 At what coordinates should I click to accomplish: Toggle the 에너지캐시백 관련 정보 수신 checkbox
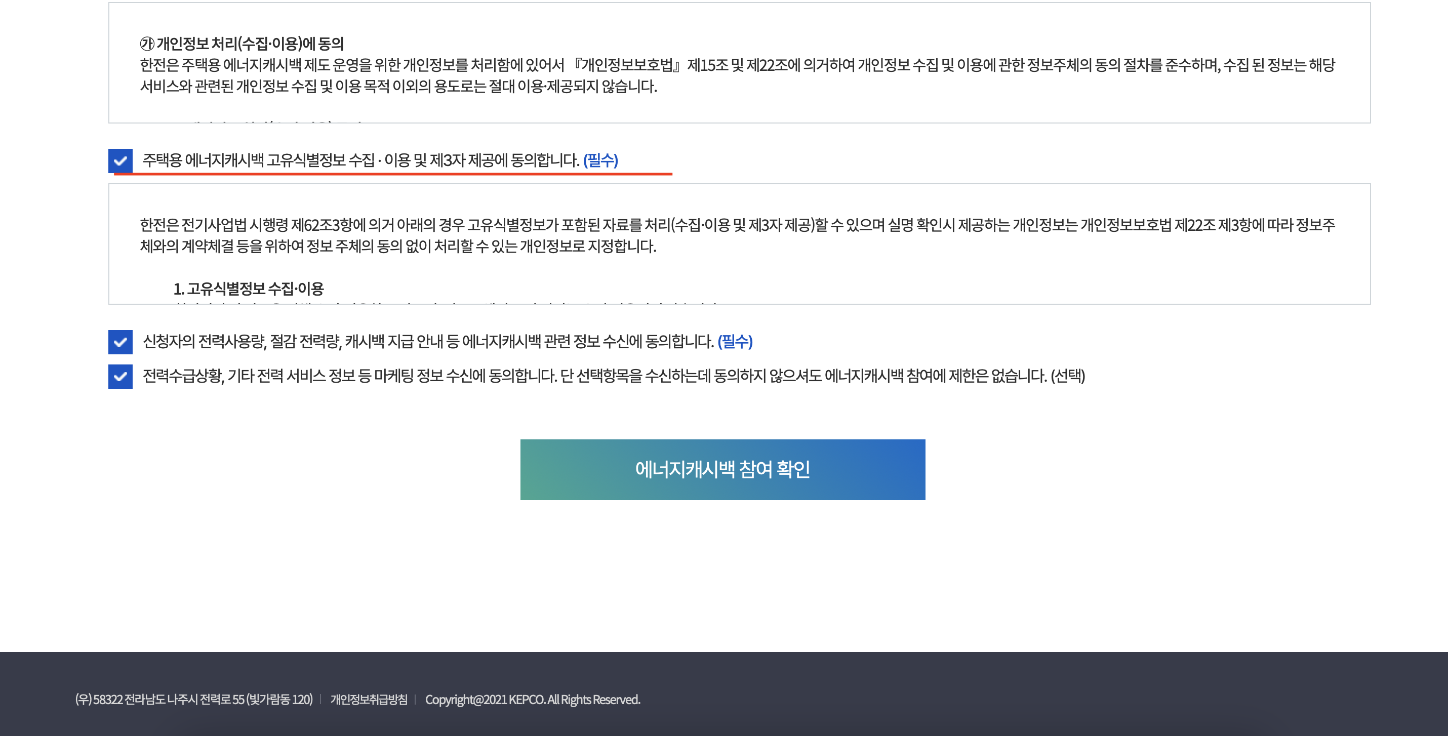pyautogui.click(x=120, y=342)
